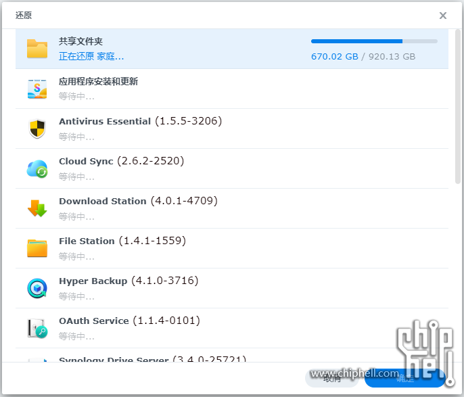This screenshot has height=397, width=464.
Task: Click the 920.13 GB total value
Action: coord(392,57)
